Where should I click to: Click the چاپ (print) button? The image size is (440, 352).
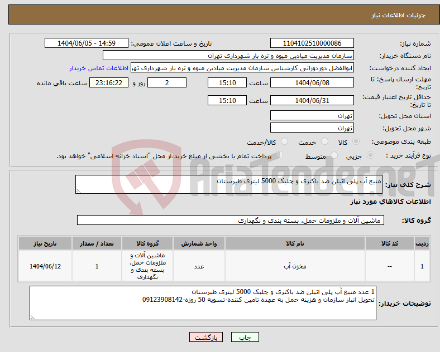pyautogui.click(x=245, y=338)
